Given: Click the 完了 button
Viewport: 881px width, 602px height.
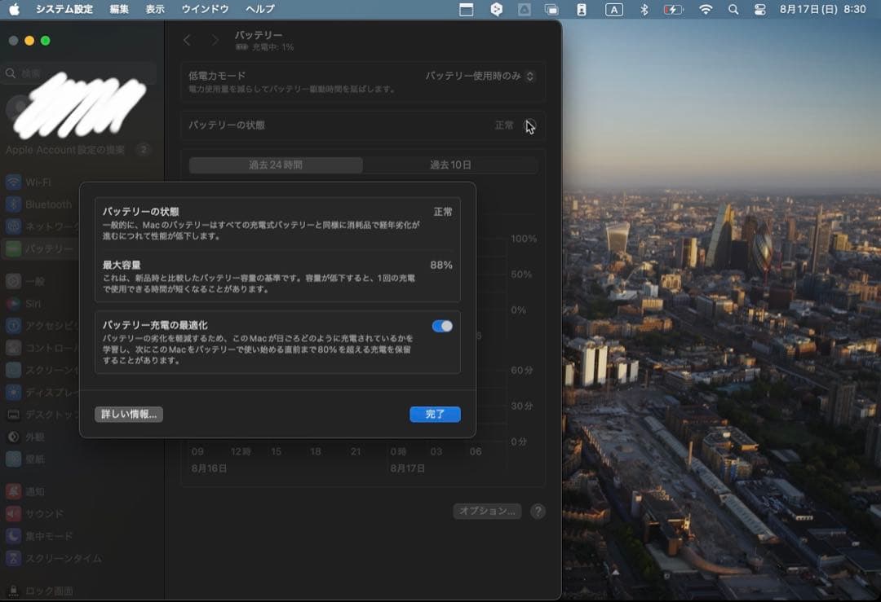Looking at the screenshot, I should pos(435,415).
